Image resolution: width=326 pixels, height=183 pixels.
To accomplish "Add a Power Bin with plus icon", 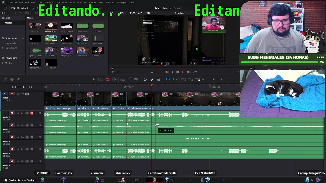I will 23,58.
